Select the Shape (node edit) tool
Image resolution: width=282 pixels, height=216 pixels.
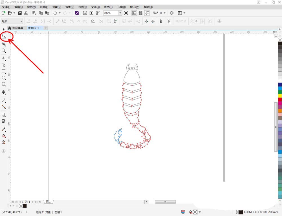[x=4, y=36]
